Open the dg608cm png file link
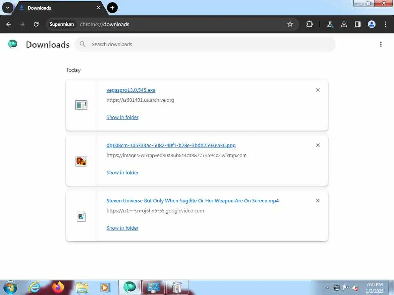Viewport: 394px width, 295px height. click(x=171, y=146)
